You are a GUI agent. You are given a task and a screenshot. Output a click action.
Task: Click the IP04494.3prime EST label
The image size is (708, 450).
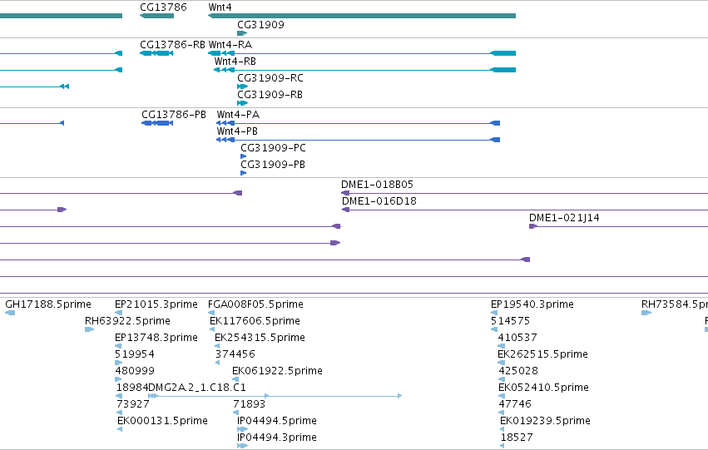(x=277, y=438)
